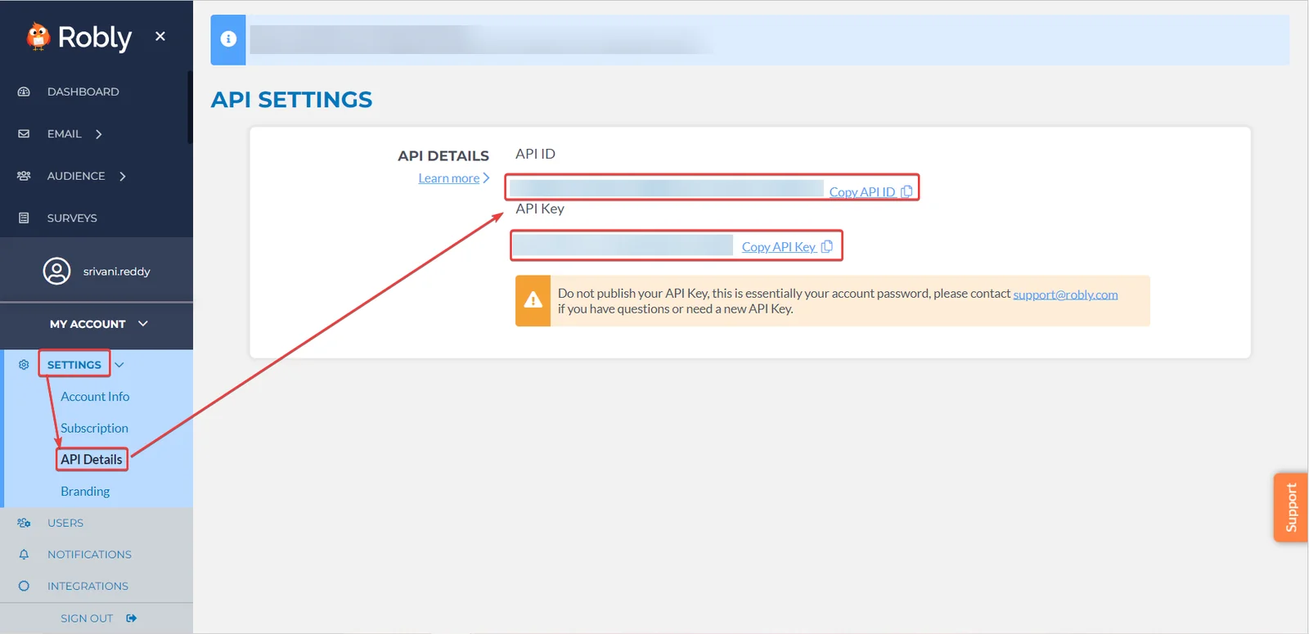Click the blue info icon in banner

[228, 39]
